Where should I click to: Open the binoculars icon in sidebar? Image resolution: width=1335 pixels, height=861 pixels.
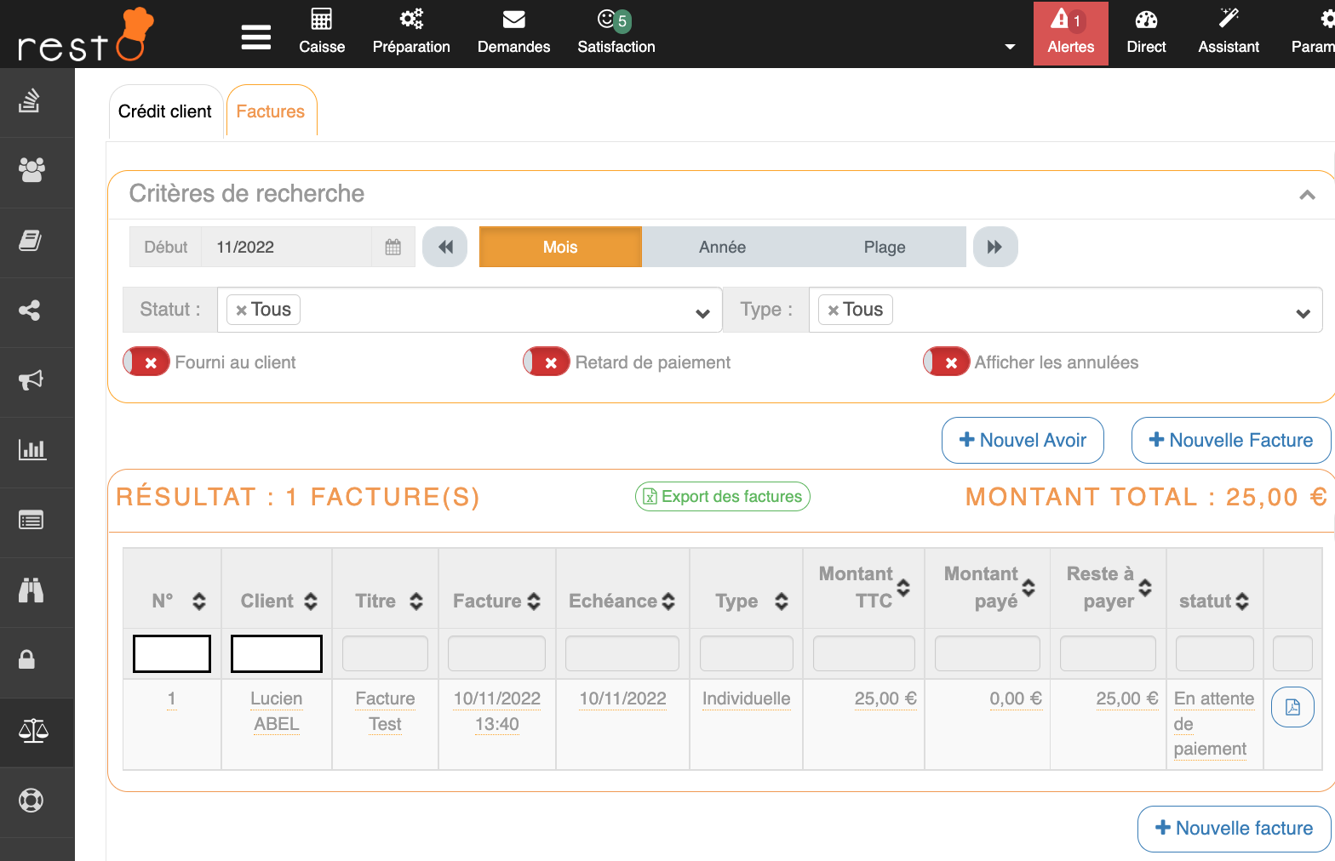[32, 590]
